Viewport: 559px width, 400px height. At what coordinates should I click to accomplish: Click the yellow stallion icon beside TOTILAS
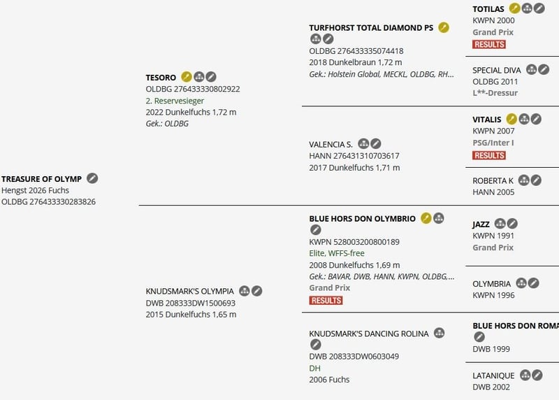point(514,8)
